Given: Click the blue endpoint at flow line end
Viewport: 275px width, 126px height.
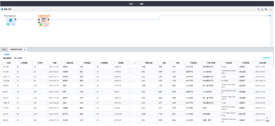Looking at the screenshot, I should tap(270, 15).
